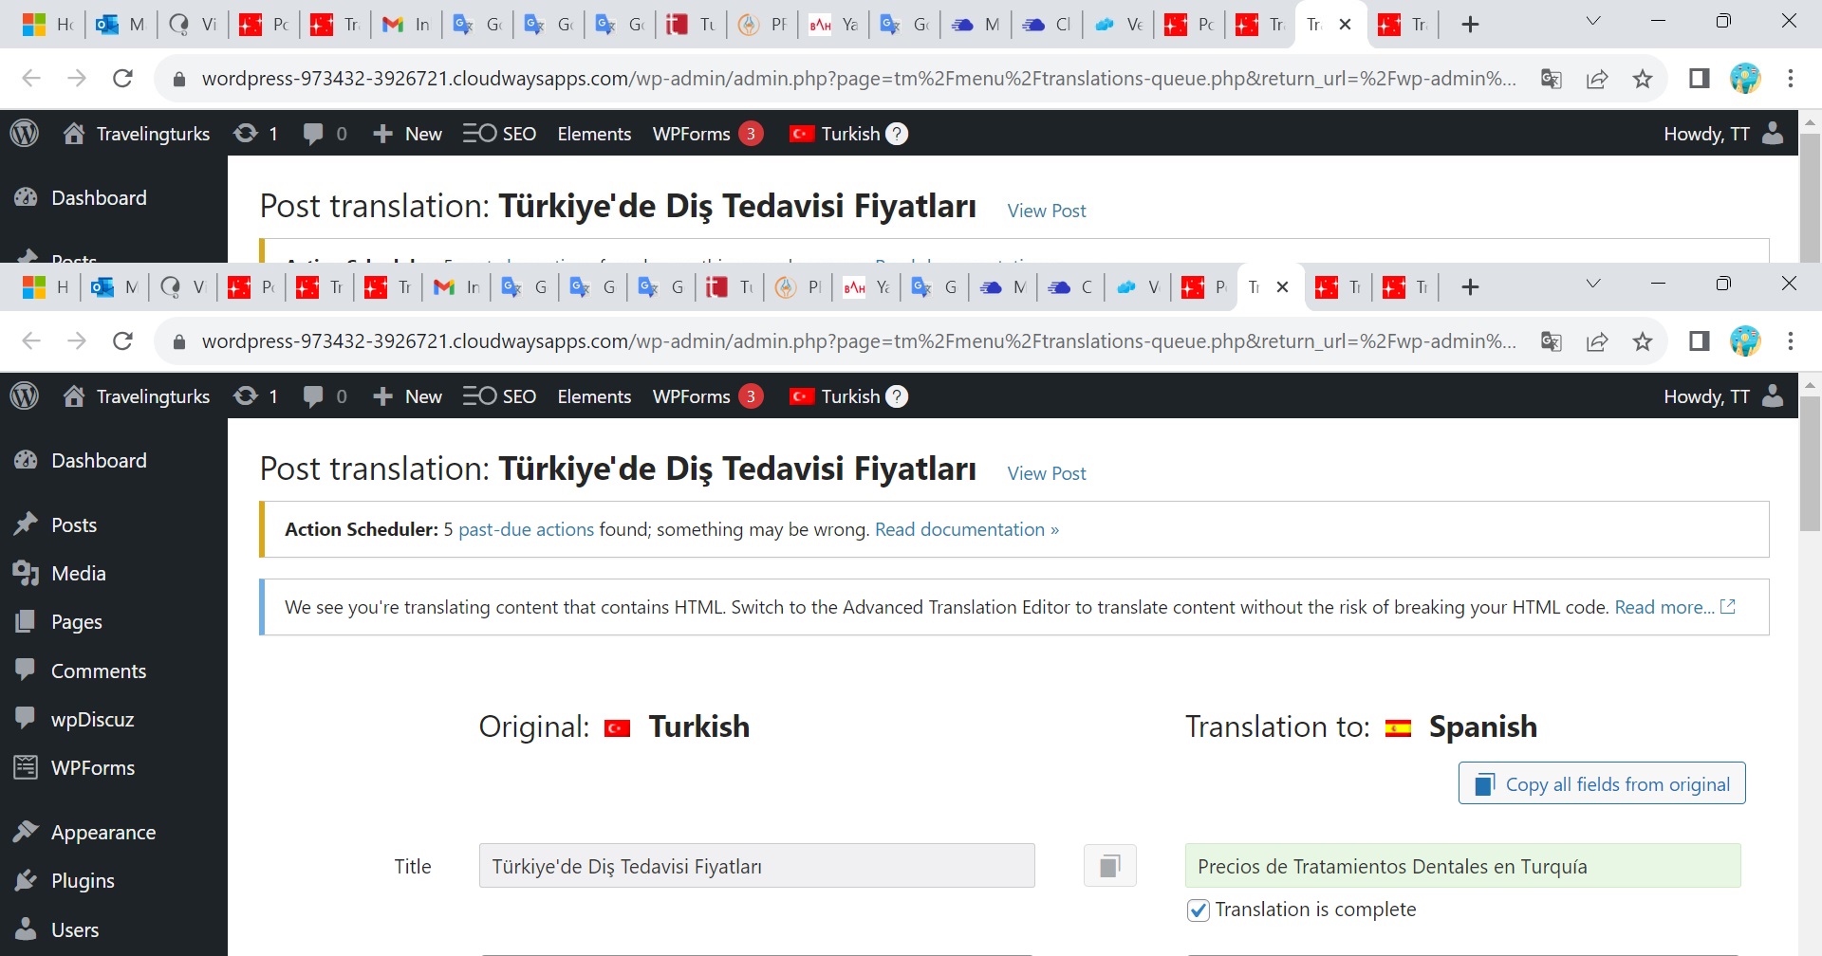Screen dimensions: 1822x956
Task: Open the side panel in the lower browser window
Action: click(x=1700, y=341)
